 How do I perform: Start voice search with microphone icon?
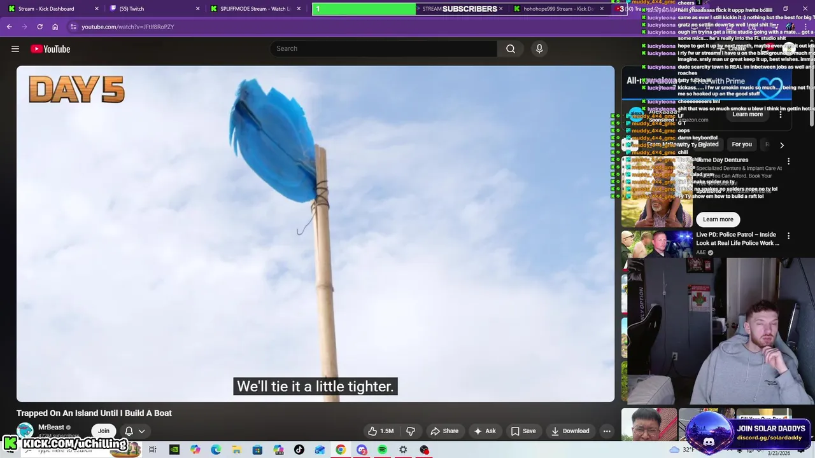[x=539, y=49]
